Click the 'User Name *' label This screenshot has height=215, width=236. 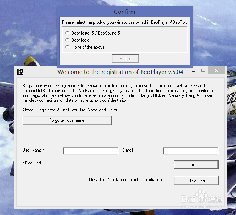click(33, 150)
